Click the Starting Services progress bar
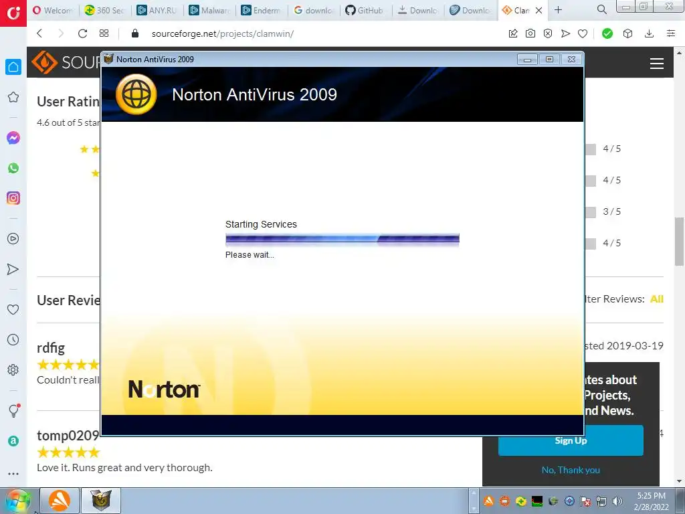The height and width of the screenshot is (514, 685). (x=342, y=239)
